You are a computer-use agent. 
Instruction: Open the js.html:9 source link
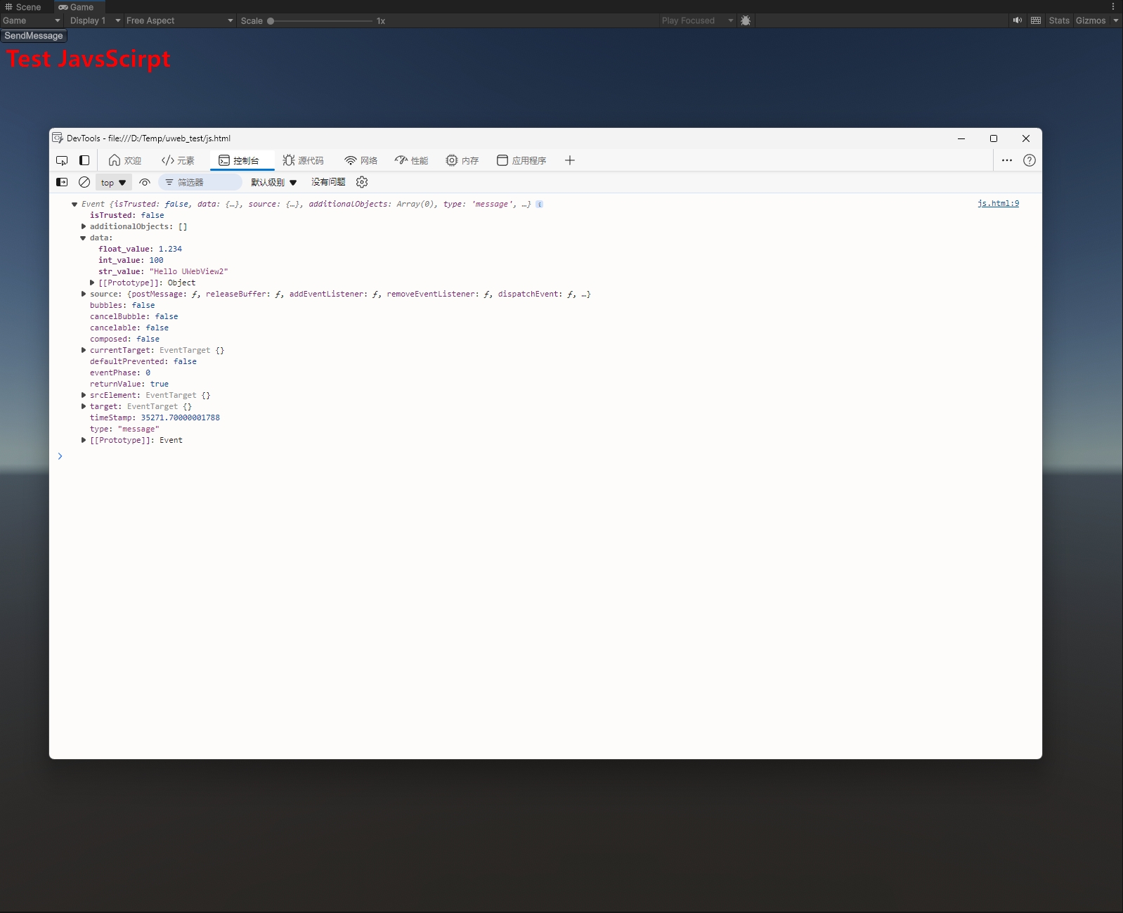pyautogui.click(x=998, y=204)
